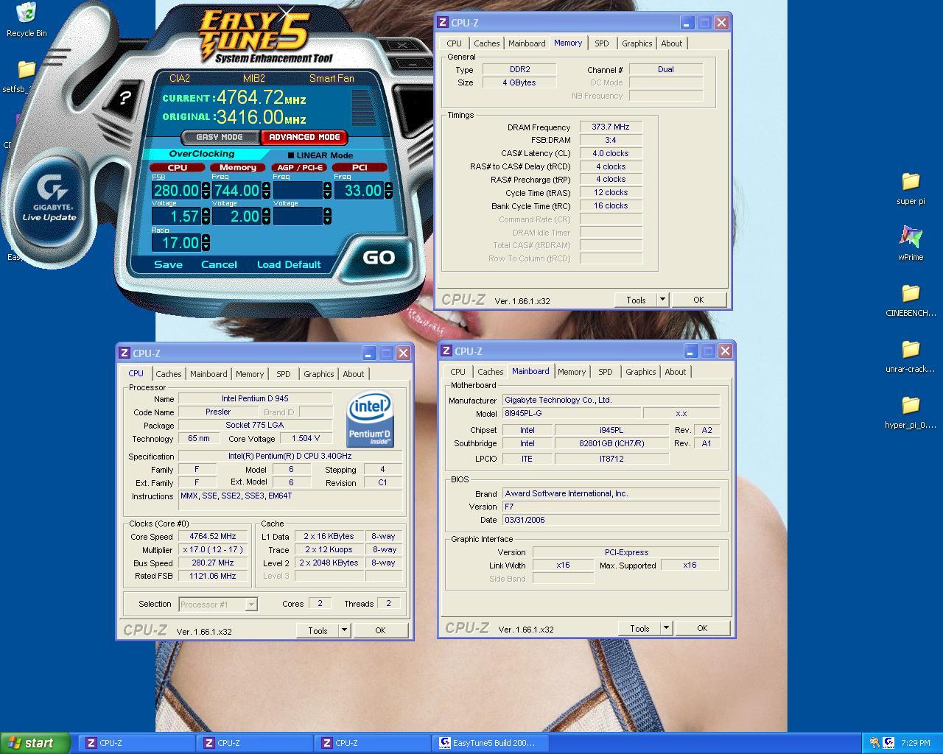Screen dimensions: 943x754
Task: Open the setfsb folder on desktop
Action: pyautogui.click(x=26, y=70)
